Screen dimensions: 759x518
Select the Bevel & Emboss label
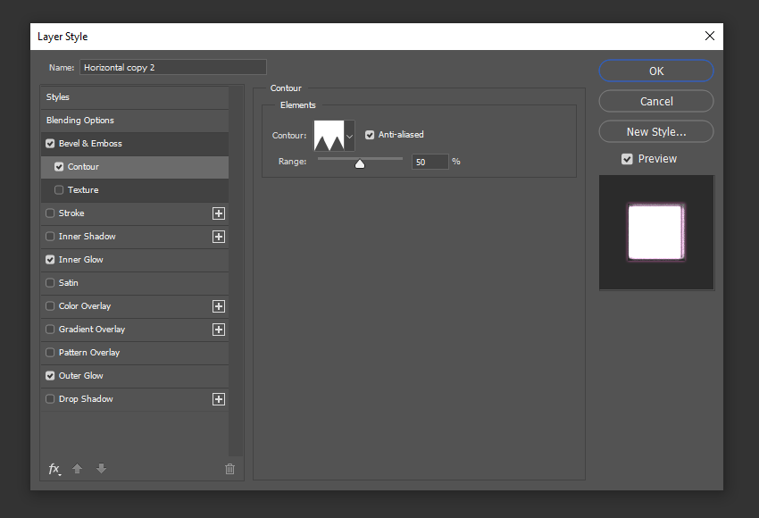tap(90, 143)
